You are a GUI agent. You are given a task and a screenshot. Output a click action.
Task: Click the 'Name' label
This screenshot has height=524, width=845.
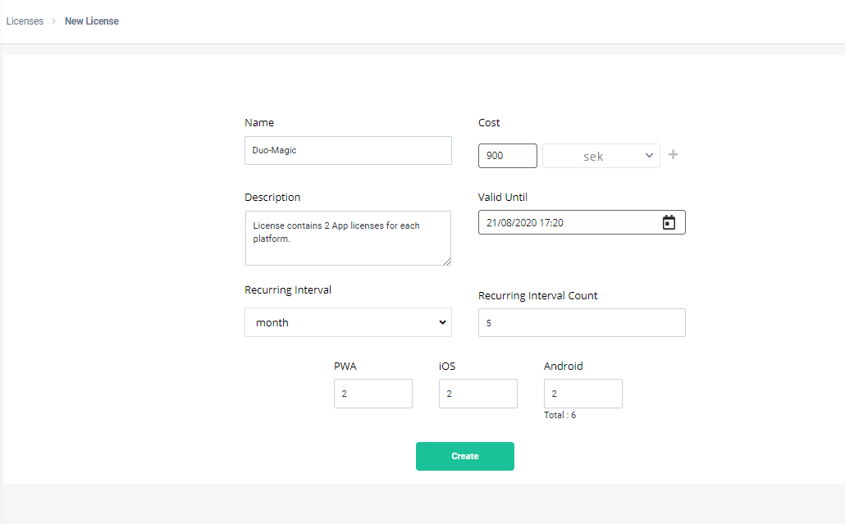click(x=259, y=123)
